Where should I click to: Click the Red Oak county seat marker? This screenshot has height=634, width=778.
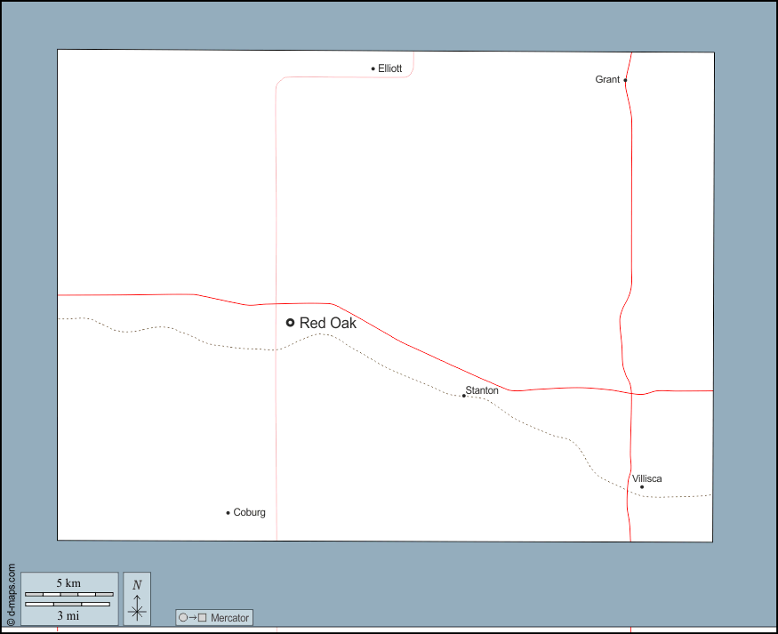pos(290,323)
